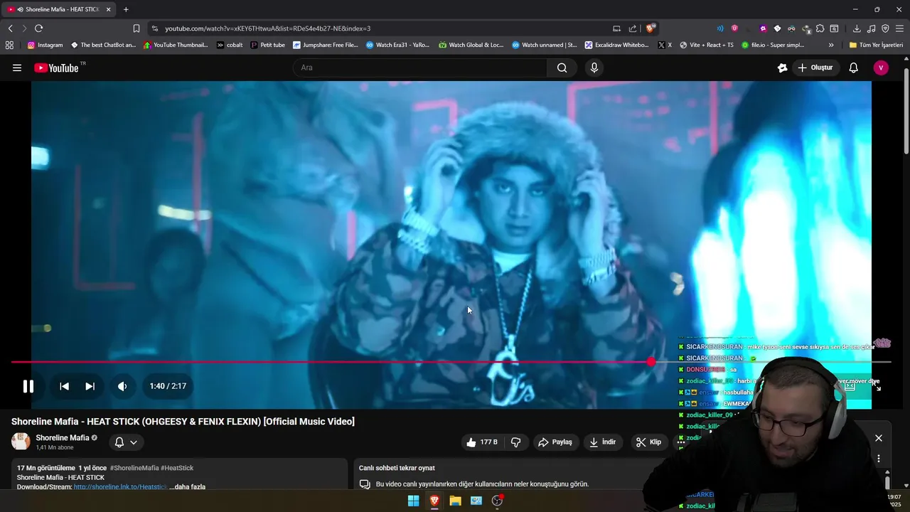Image resolution: width=910 pixels, height=512 pixels.
Task: Open the Brave VPN shield icon
Action: (885, 28)
